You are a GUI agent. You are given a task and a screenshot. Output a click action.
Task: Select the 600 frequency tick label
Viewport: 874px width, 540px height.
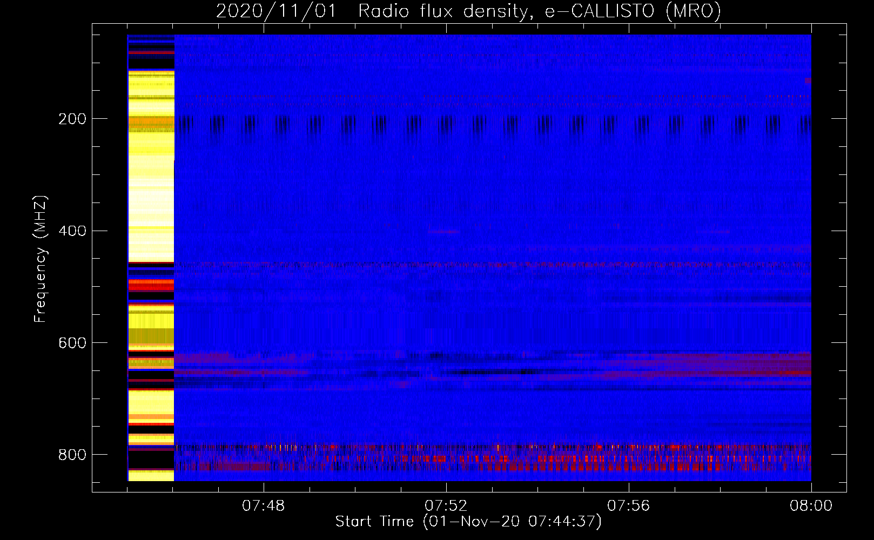point(72,343)
